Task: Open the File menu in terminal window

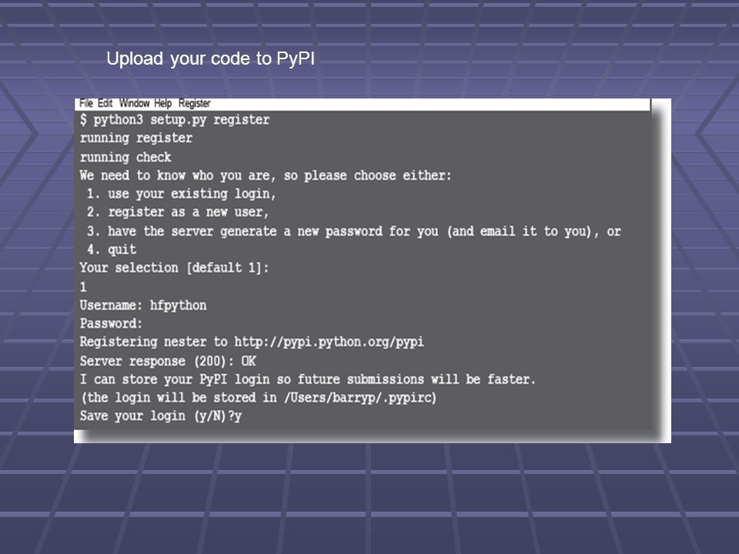Action: [85, 103]
